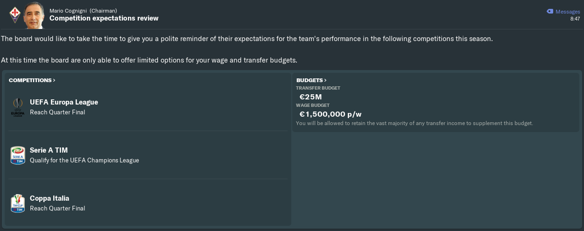Screen dimensions: 584x231
Task: Click the Messages tag icon
Action: [x=549, y=12]
